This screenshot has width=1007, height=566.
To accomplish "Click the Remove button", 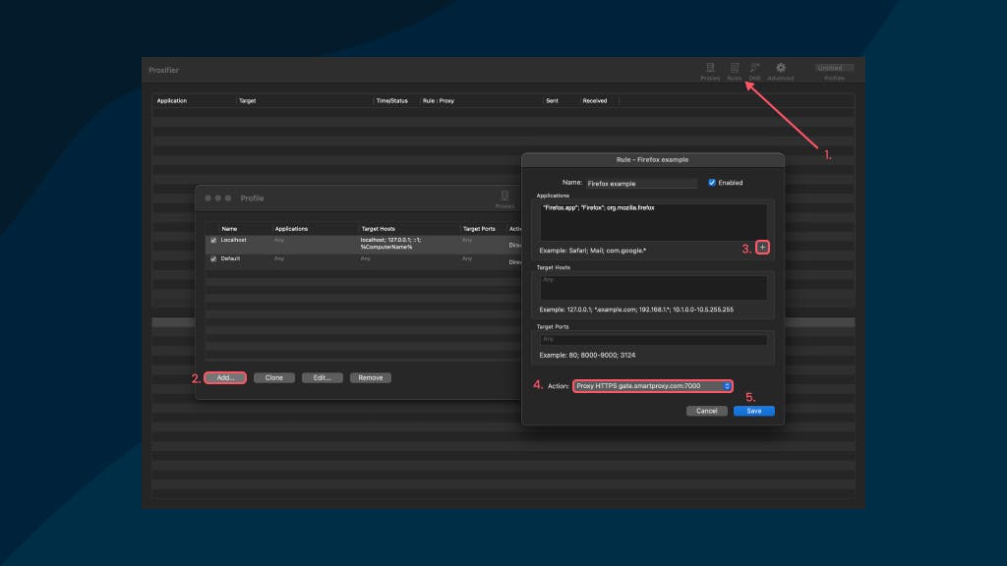I will (371, 378).
